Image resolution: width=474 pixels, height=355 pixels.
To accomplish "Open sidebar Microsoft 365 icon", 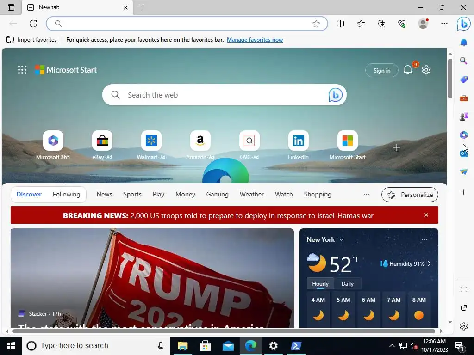I will (464, 135).
